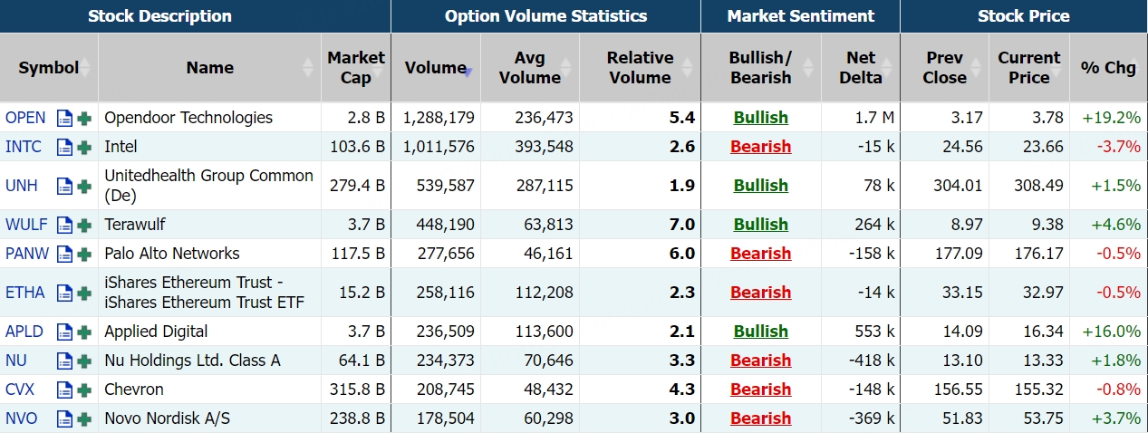Click Bearish sentiment link for Palo Alto Networks
The width and height of the screenshot is (1148, 433).
(760, 254)
